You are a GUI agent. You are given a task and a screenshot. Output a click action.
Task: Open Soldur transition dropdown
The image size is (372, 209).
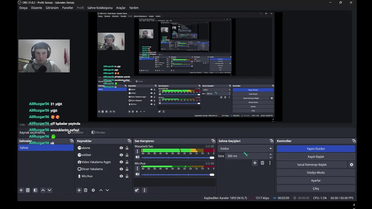pos(245,149)
